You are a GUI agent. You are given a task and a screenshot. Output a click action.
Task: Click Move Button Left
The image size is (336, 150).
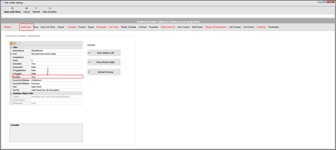[104, 53]
